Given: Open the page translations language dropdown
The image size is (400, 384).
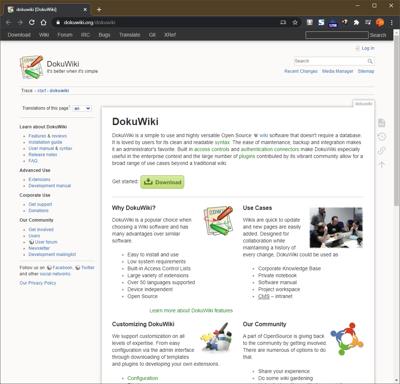Looking at the screenshot, I should click(x=82, y=109).
